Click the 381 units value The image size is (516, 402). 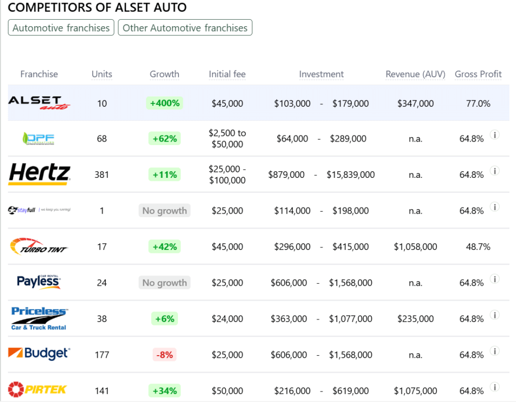pyautogui.click(x=102, y=174)
